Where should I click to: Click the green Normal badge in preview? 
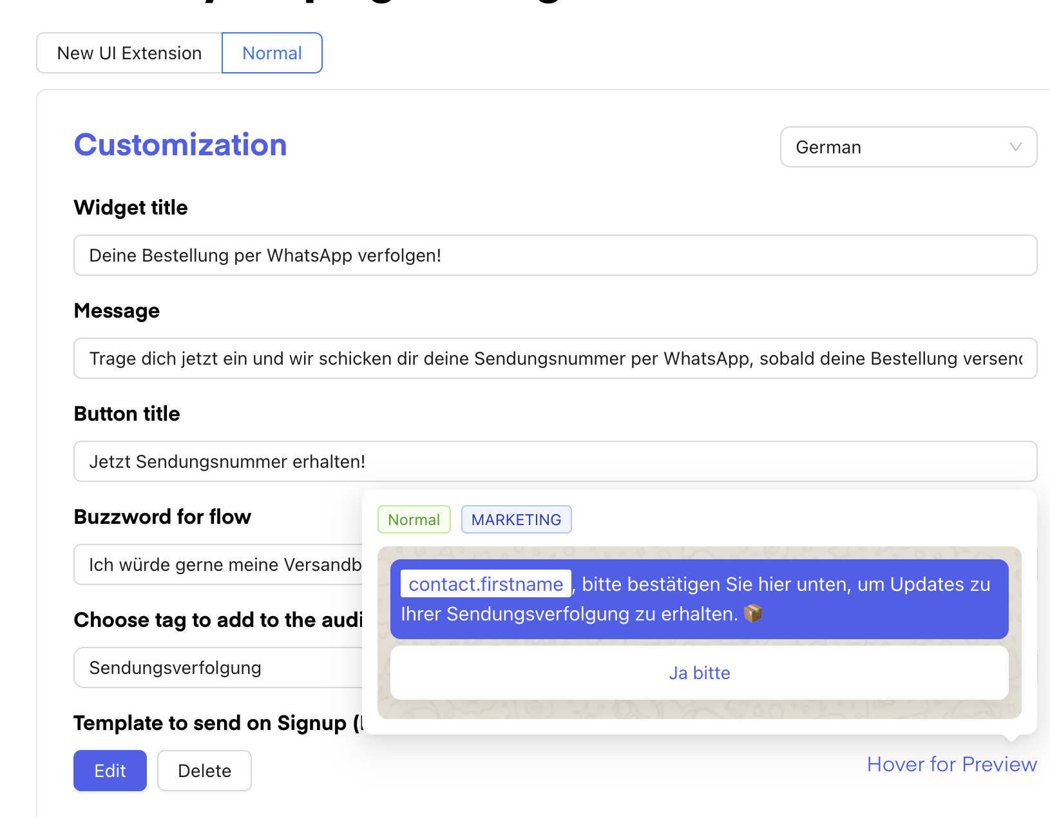tap(414, 519)
